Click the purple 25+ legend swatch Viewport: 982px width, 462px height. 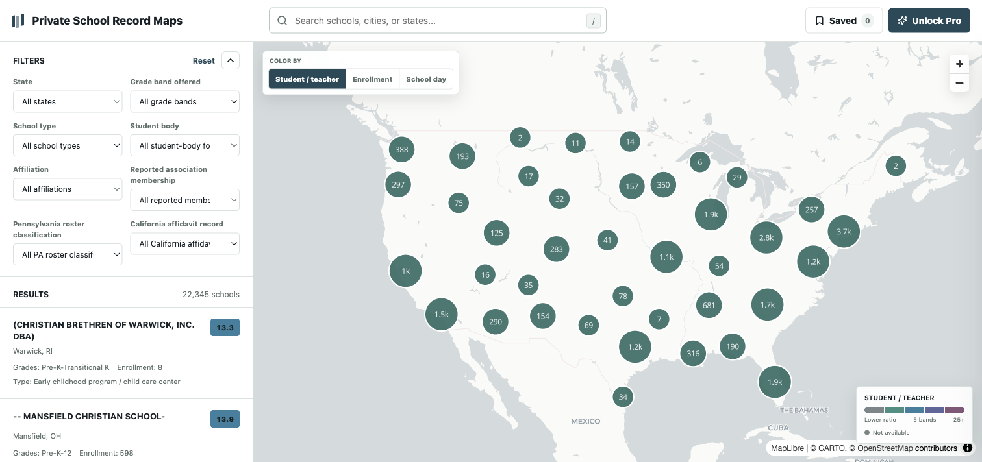(x=954, y=410)
